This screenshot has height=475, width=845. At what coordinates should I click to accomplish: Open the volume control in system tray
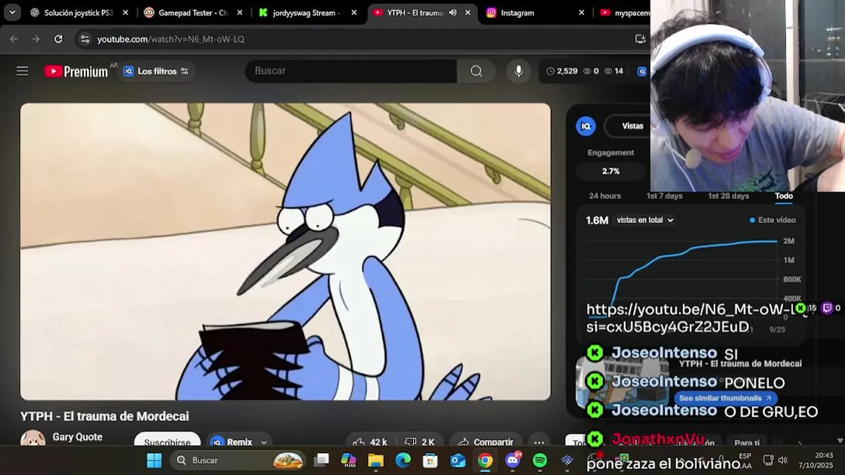782,460
